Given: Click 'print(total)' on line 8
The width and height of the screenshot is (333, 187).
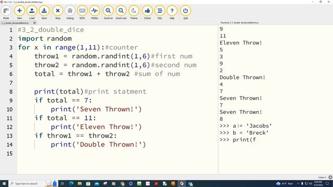Looking at the screenshot, I should click(59, 91).
